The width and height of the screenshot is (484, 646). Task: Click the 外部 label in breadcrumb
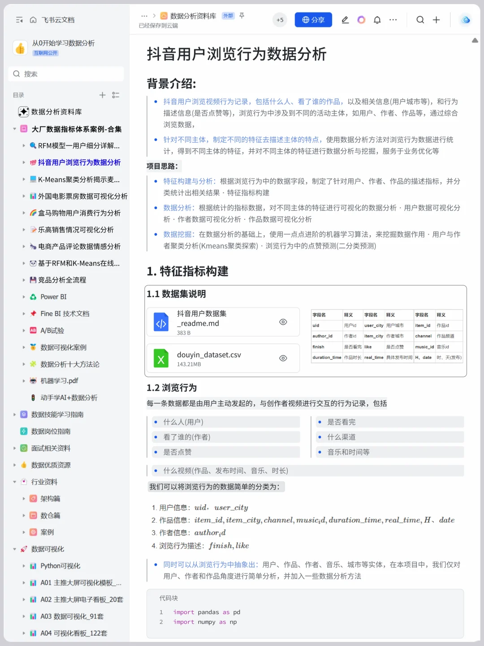pyautogui.click(x=228, y=16)
